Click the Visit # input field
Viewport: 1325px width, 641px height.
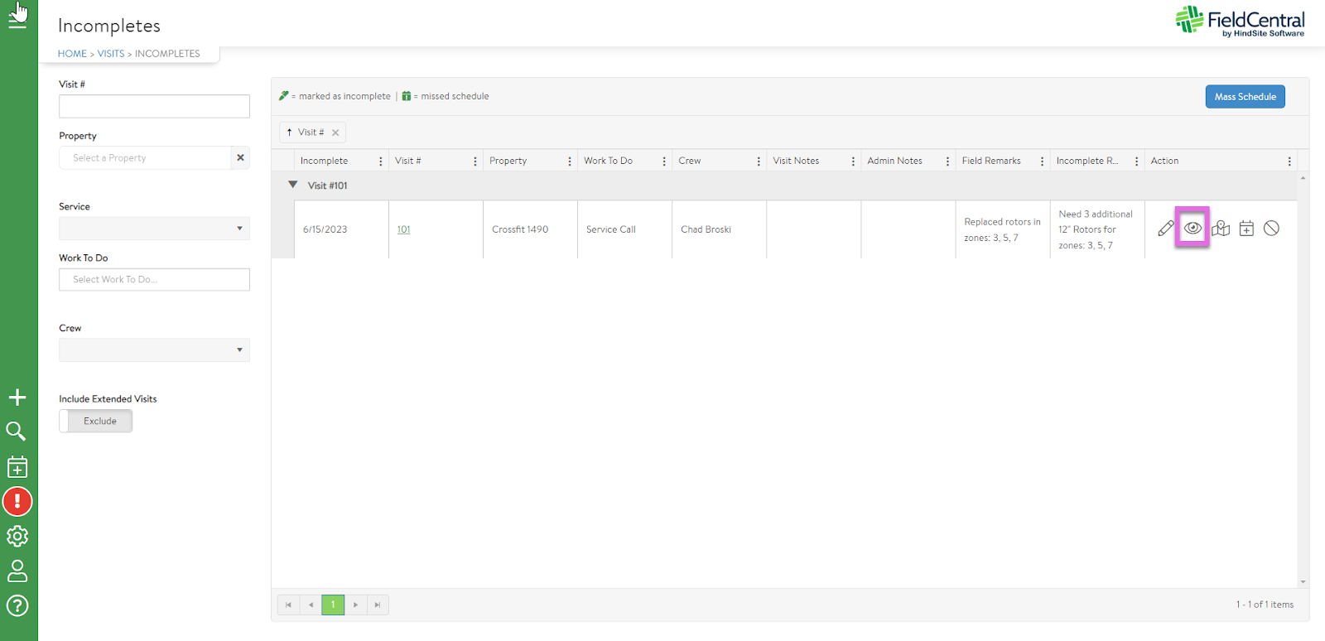click(154, 106)
